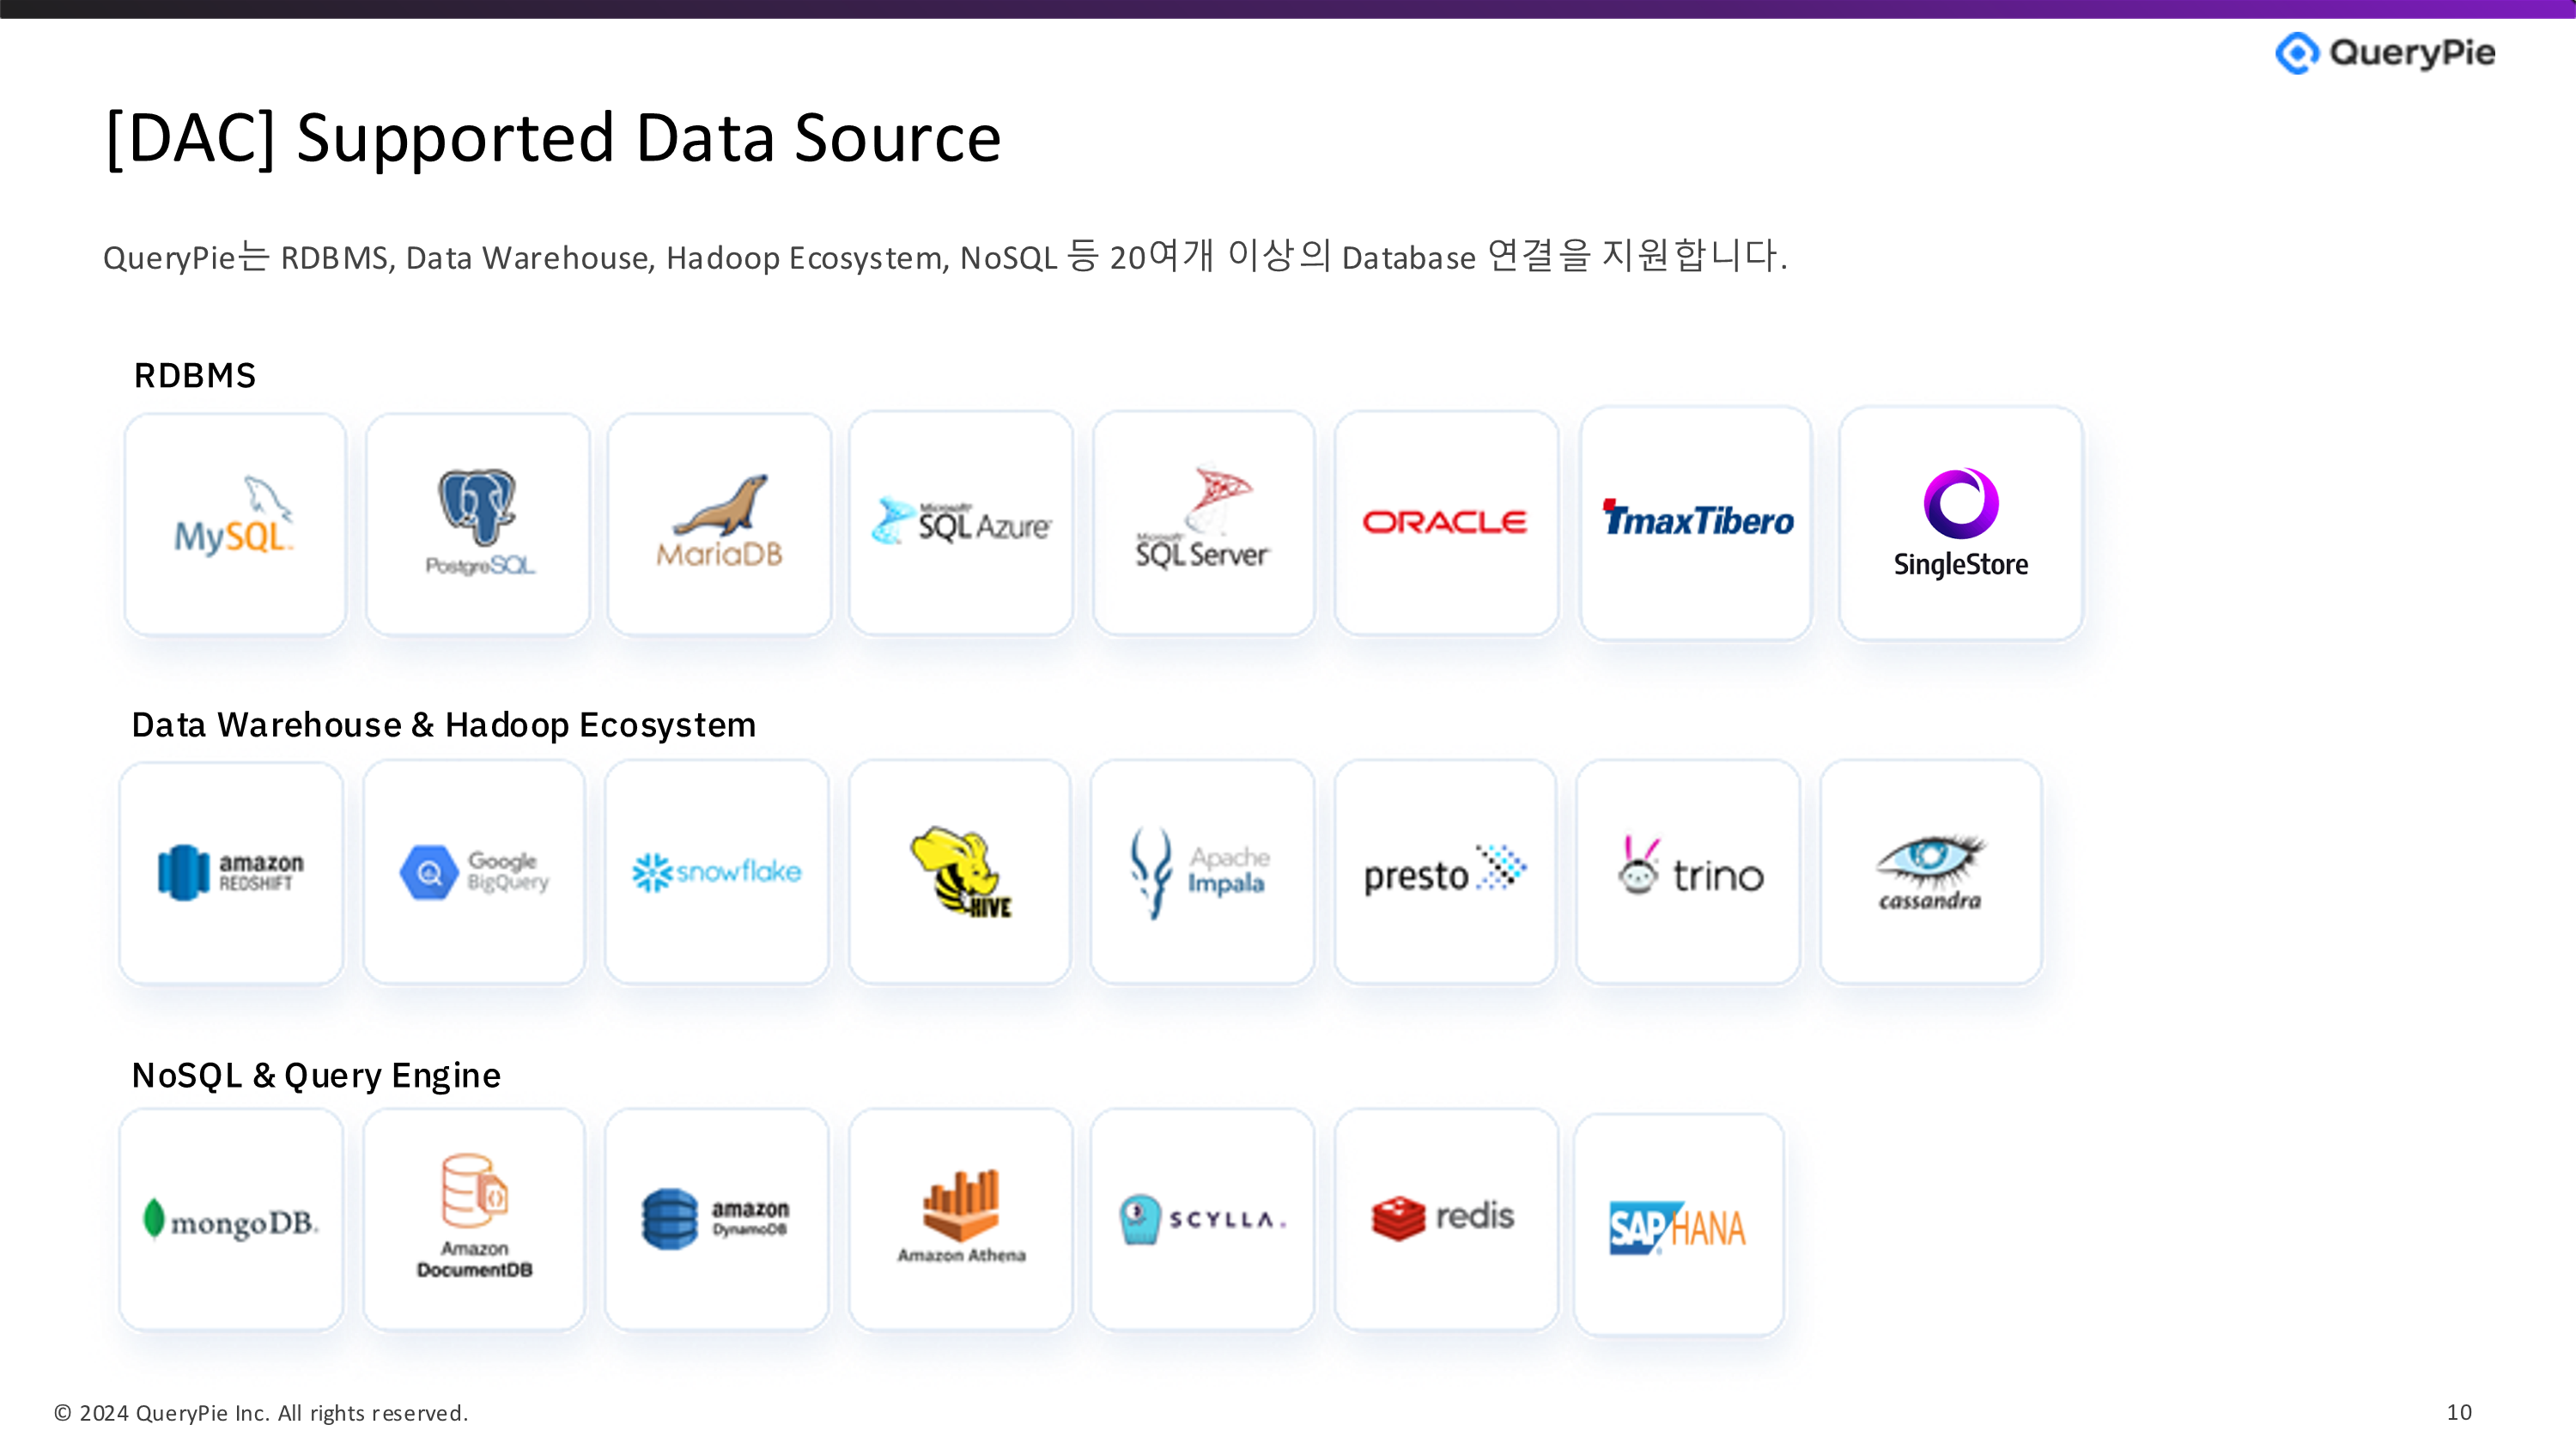Click the MySQL logo card
This screenshot has width=2576, height=1449.
(235, 524)
